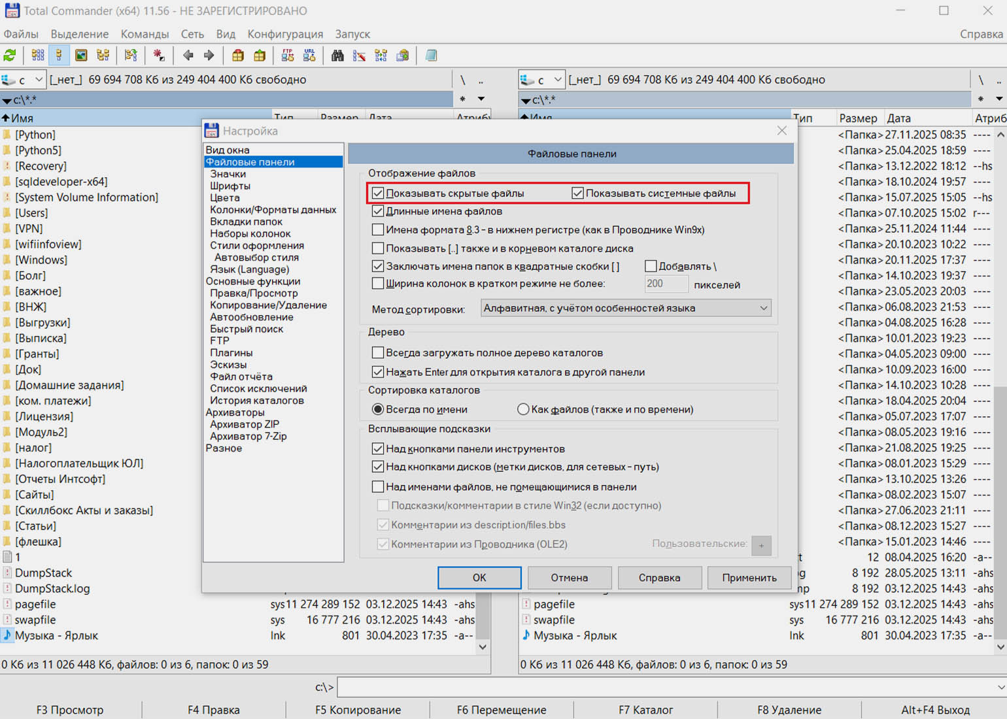
Task: Select 'Цвета' in settings list
Action: click(x=225, y=198)
